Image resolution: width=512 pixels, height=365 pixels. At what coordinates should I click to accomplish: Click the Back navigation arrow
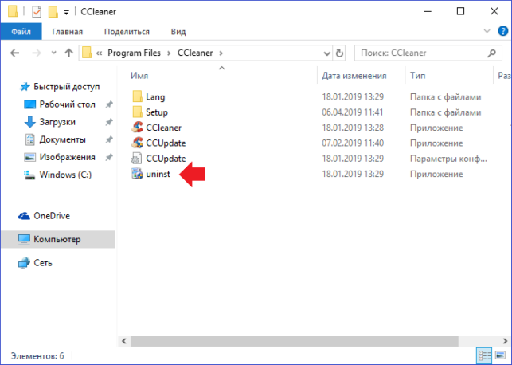(x=14, y=53)
